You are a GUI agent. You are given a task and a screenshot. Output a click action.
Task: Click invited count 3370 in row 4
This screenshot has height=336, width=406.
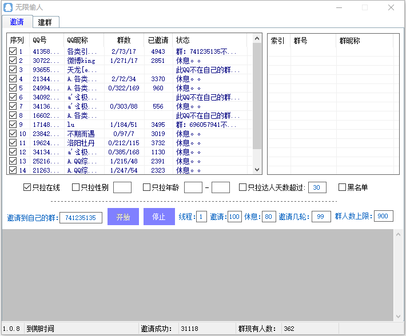pyautogui.click(x=158, y=79)
